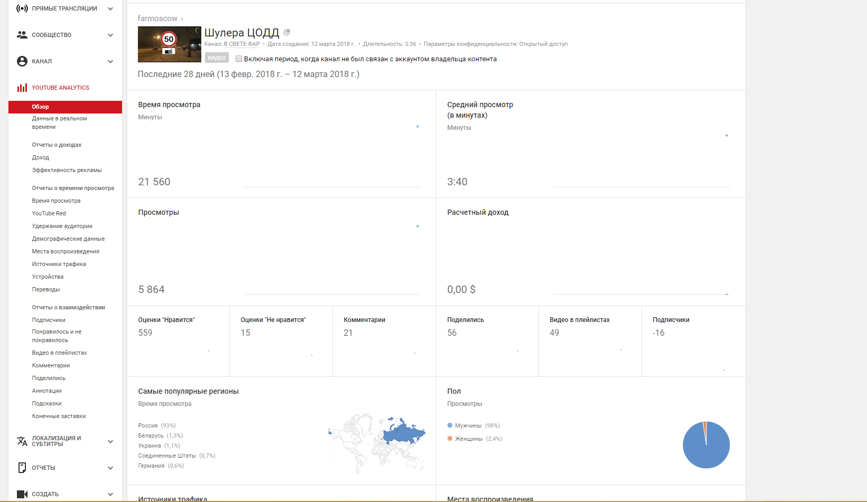Click Russia on the world map
Viewport: 867px width, 502px height.
click(404, 433)
